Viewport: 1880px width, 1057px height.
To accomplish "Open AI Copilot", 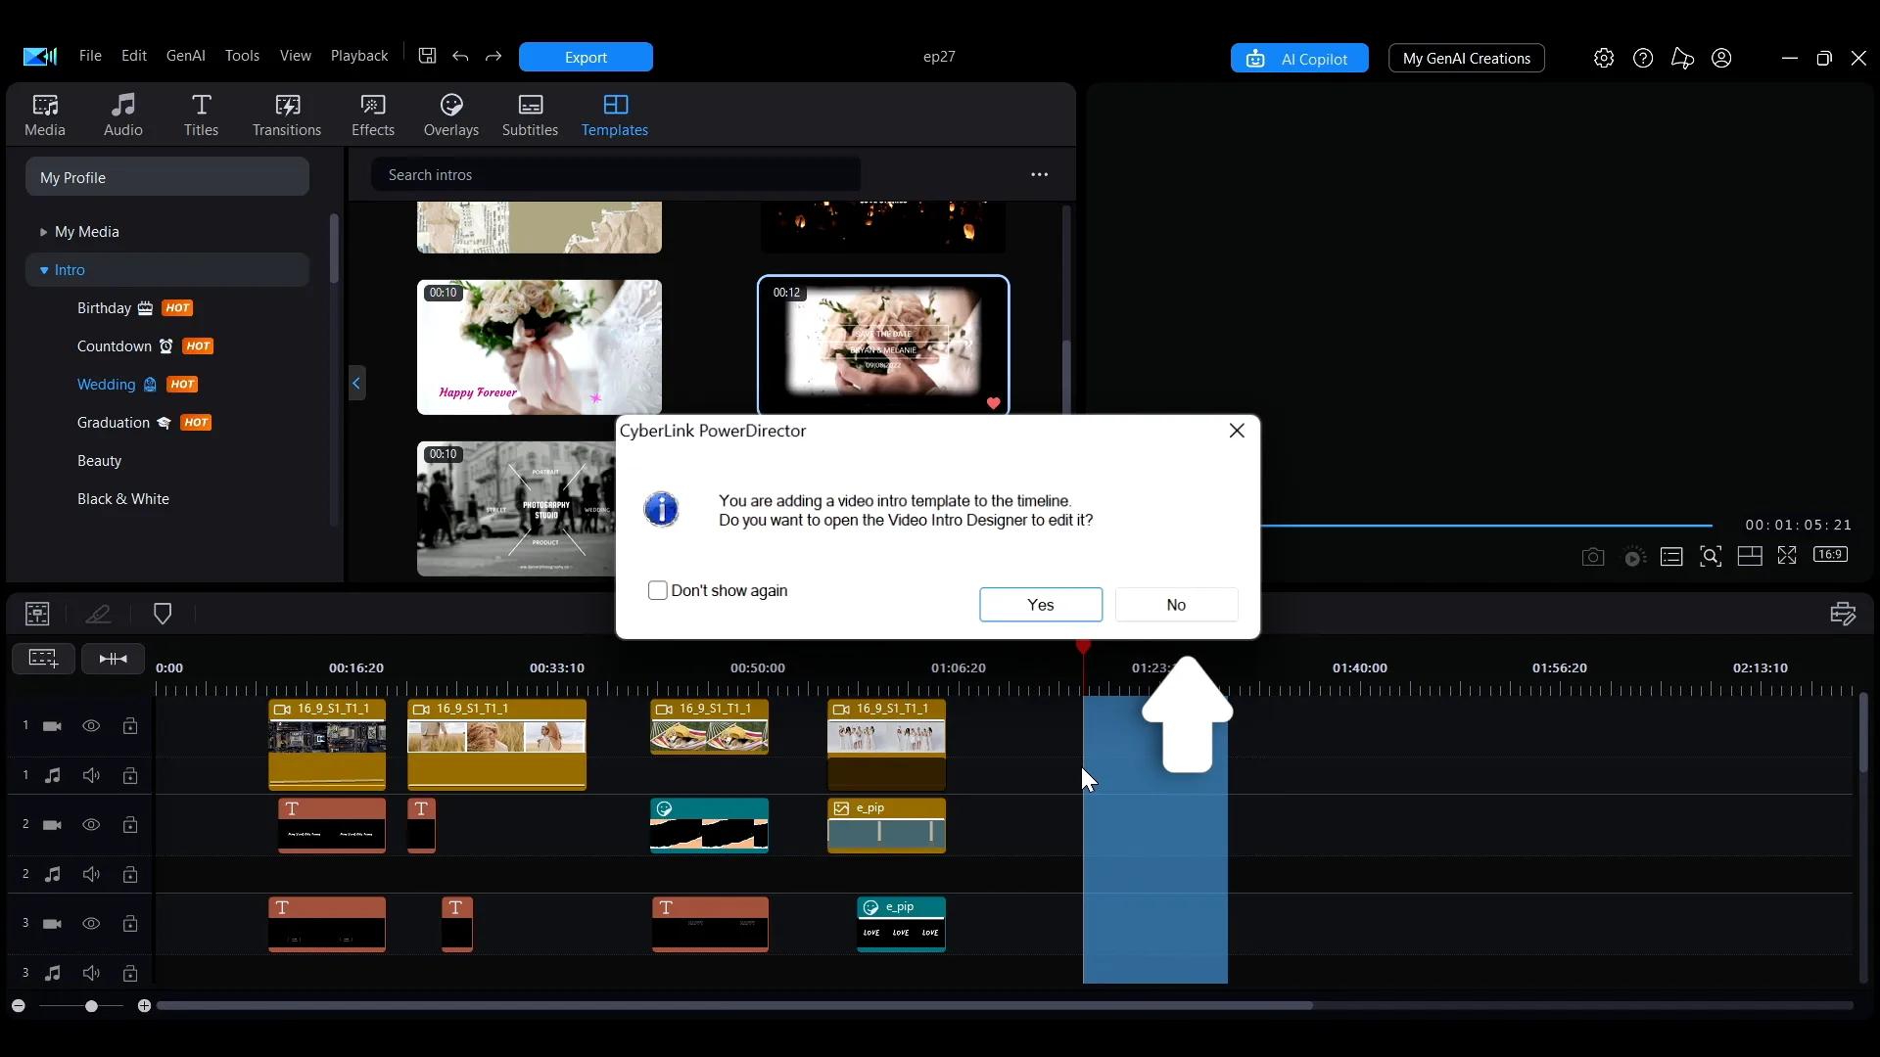I will pyautogui.click(x=1299, y=59).
